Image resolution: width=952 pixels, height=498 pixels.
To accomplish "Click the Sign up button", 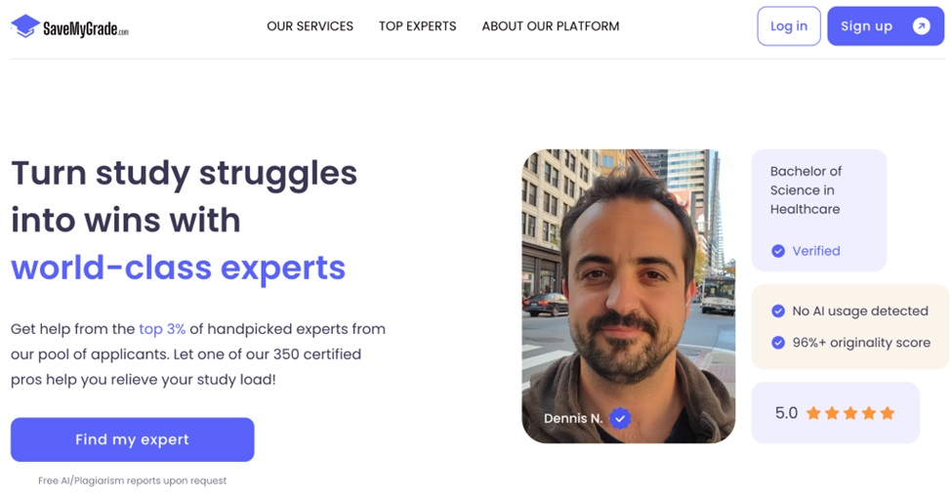I will tap(886, 26).
